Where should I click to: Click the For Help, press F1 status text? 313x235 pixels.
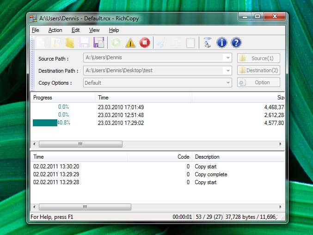point(52,217)
